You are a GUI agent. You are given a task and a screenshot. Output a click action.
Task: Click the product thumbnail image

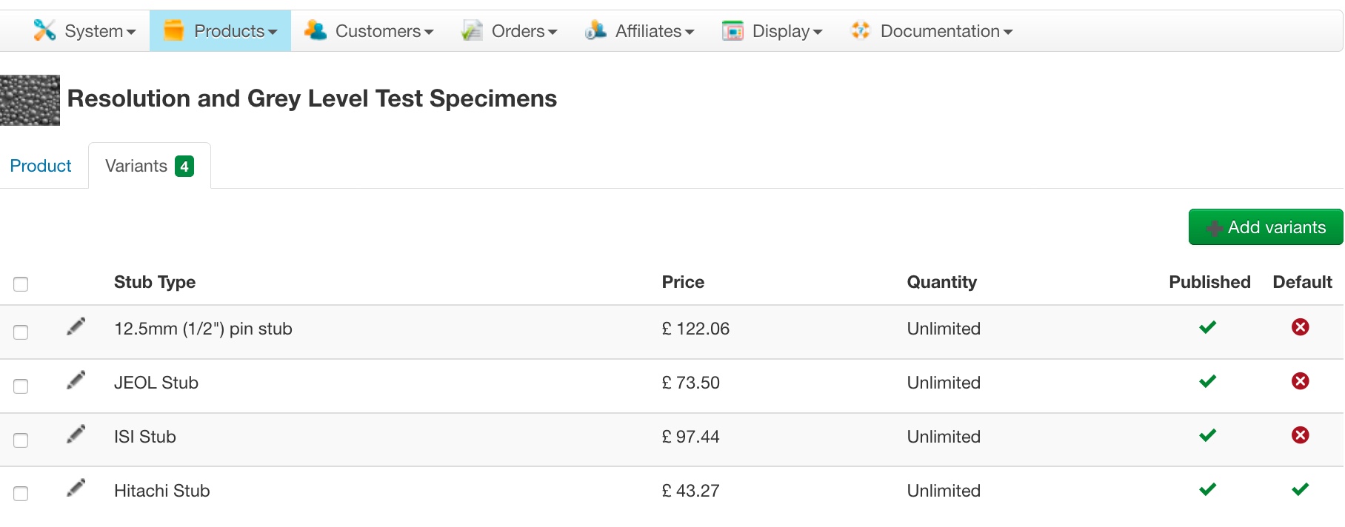pos(30,100)
